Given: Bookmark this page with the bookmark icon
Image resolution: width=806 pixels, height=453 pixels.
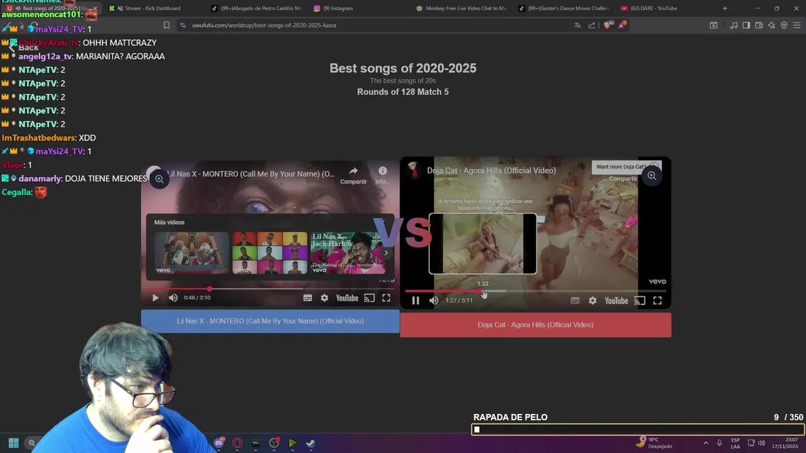Looking at the screenshot, I should click(166, 25).
